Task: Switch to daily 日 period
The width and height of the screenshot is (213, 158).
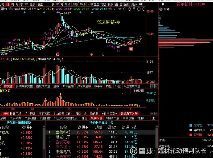Action: click(8, 4)
